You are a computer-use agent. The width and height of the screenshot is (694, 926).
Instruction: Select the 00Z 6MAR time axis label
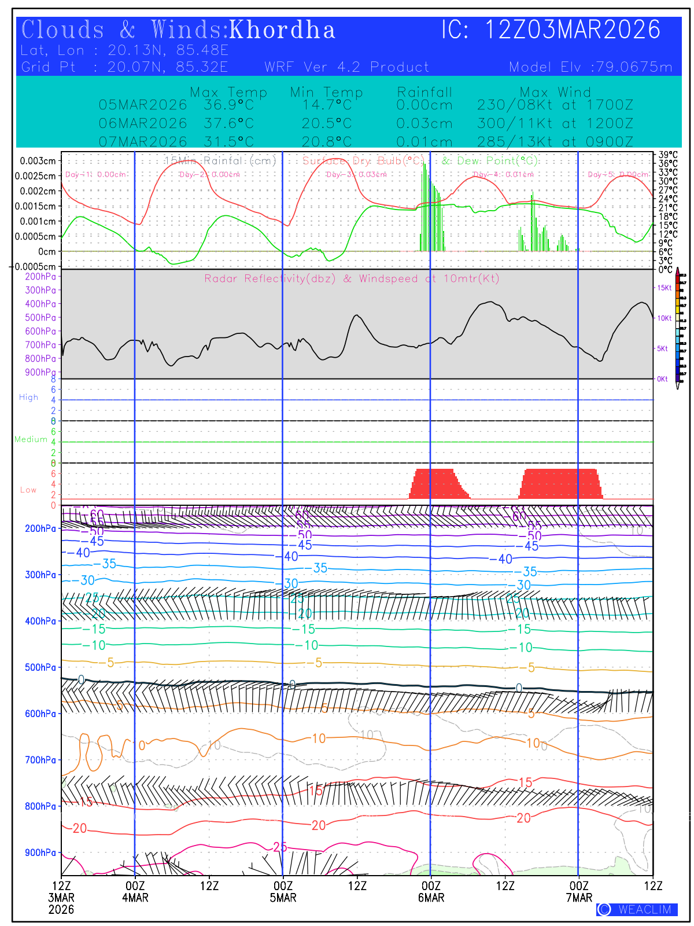[x=431, y=892]
